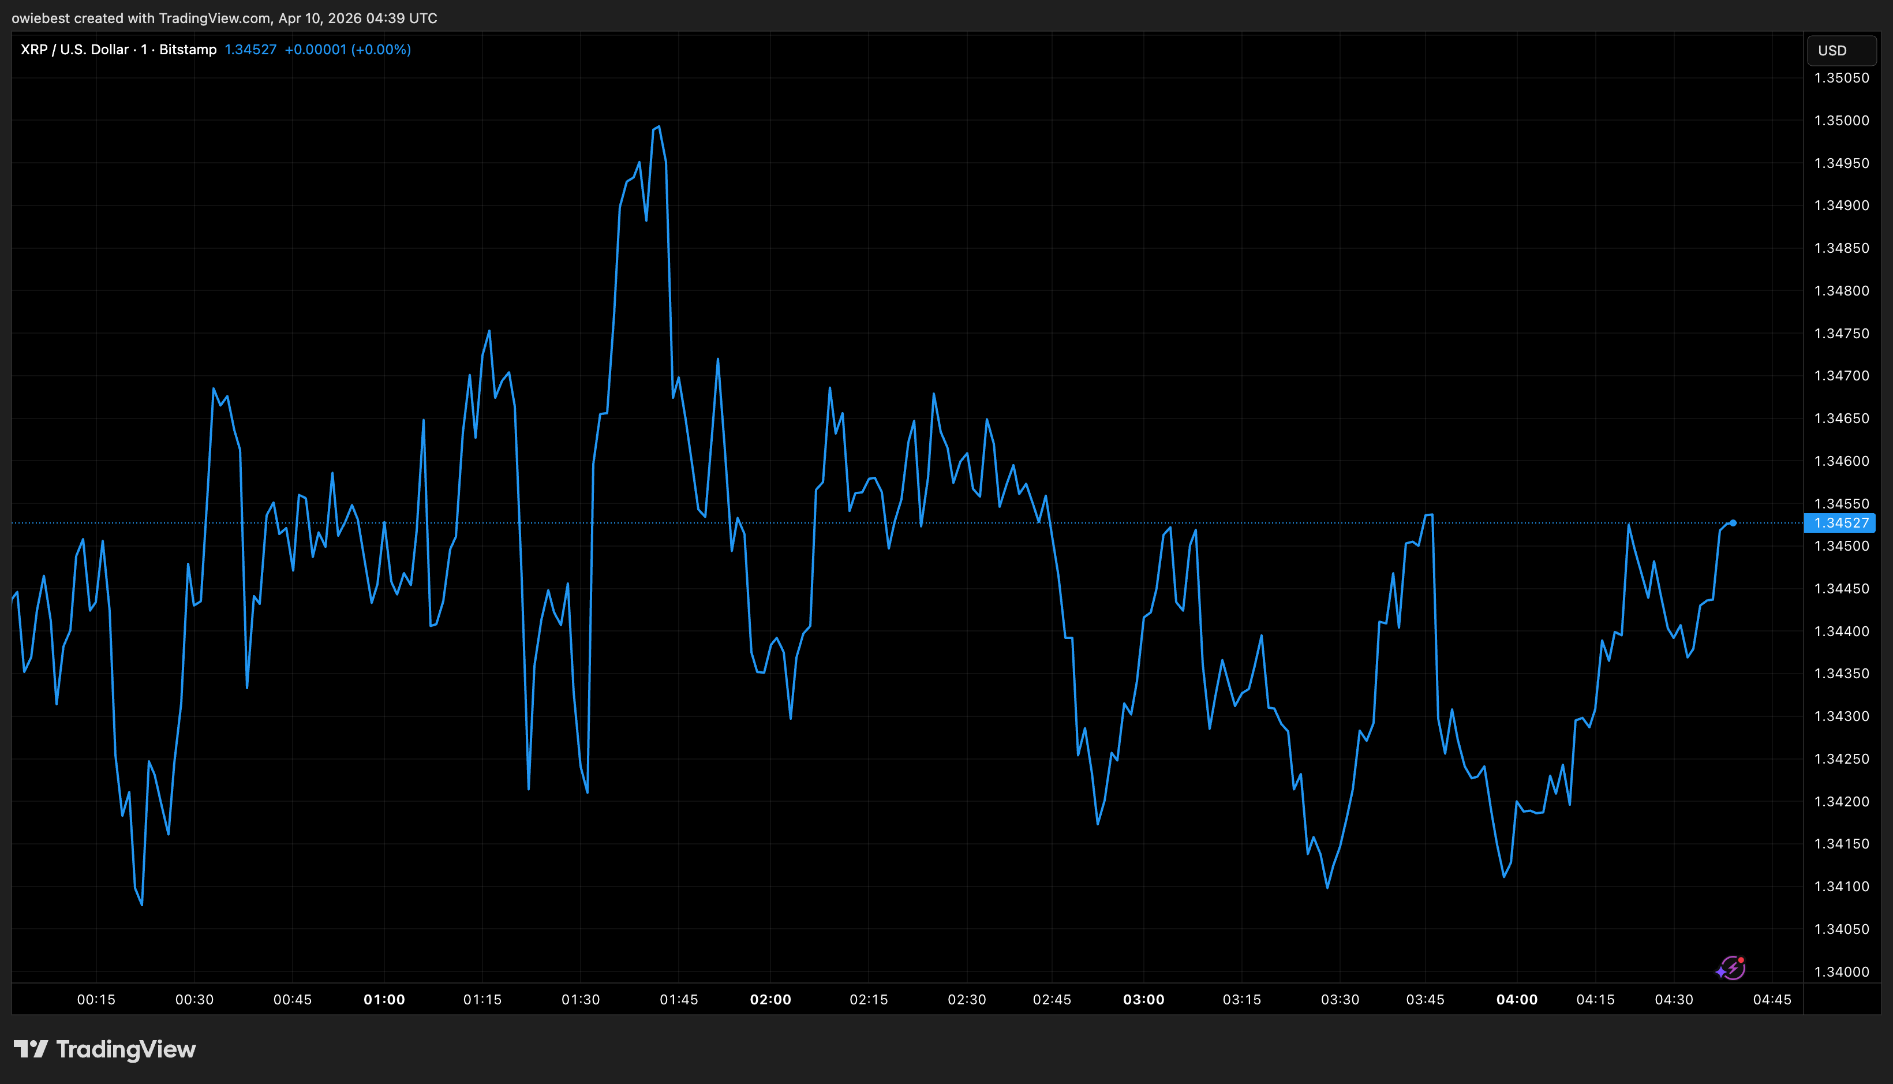
Task: Click the 1.34000 mark on price scale
Action: click(1841, 971)
